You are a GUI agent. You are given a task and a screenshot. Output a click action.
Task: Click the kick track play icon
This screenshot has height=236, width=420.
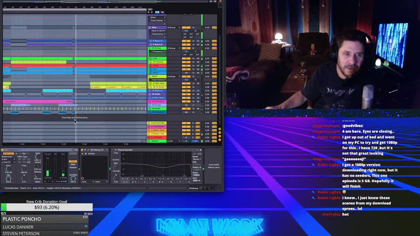pyautogui.click(x=151, y=69)
